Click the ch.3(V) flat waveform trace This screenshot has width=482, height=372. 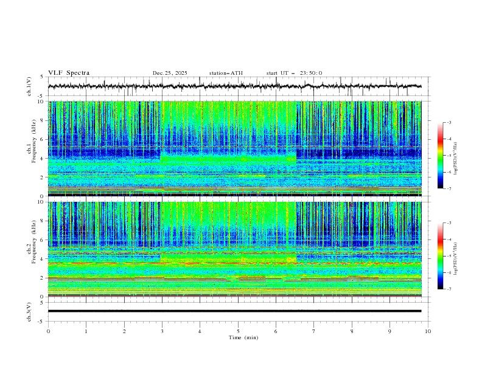[234, 311]
